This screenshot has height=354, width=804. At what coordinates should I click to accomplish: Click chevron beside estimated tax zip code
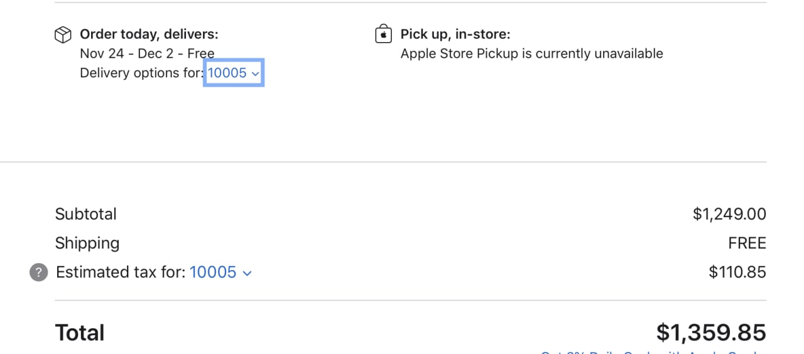click(247, 273)
